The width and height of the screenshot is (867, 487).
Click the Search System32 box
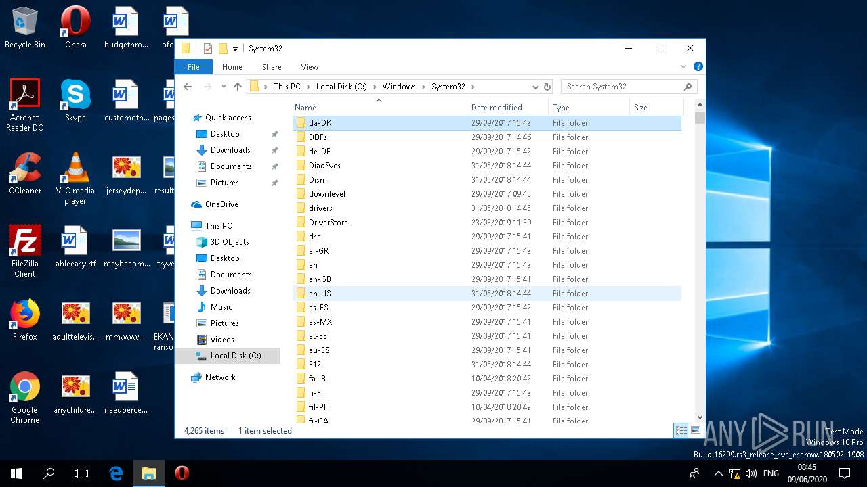point(629,87)
